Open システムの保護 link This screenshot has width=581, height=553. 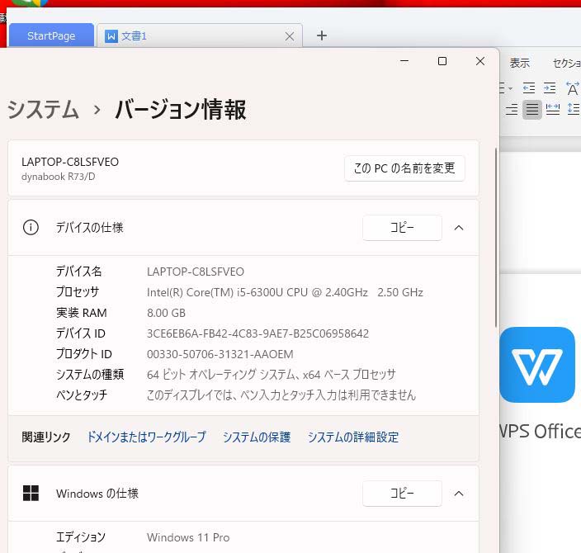(257, 437)
